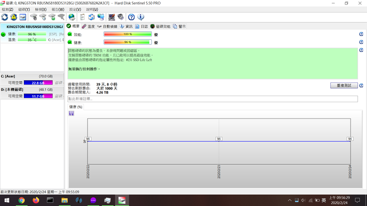Switch to the 溫度 temperature tab

coord(89,26)
